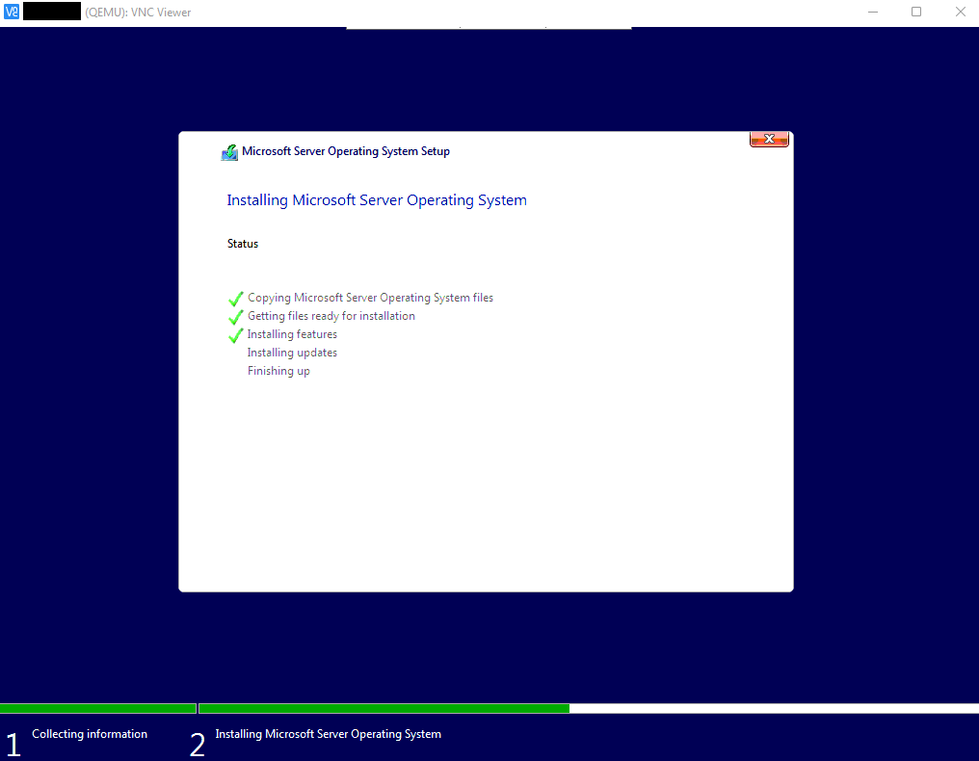Select step 1 'Collecting information' label

point(90,734)
